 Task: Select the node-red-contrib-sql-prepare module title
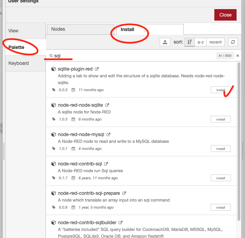89,193
